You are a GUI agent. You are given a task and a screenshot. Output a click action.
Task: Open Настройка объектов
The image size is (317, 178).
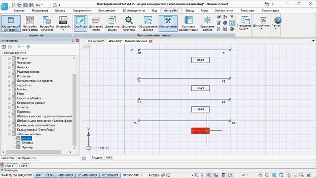click(47, 23)
